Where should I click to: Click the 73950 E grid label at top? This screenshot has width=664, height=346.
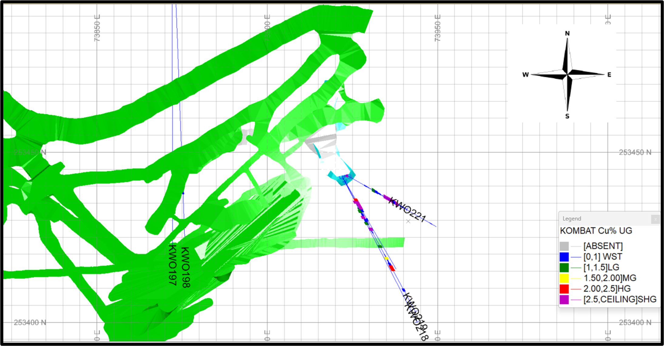coord(437,28)
